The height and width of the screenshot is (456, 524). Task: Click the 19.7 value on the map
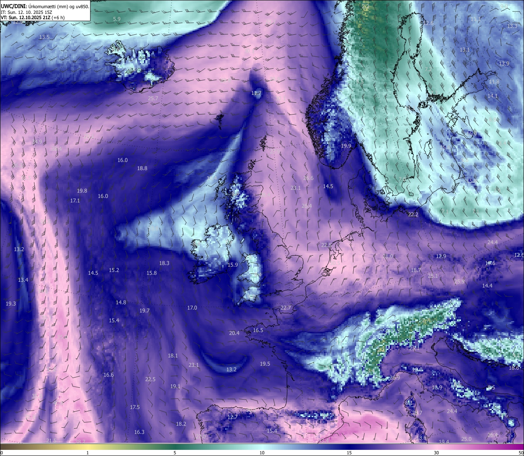(x=145, y=310)
